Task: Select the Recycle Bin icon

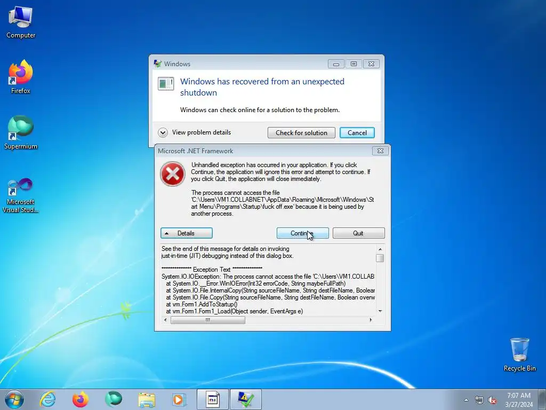Action: point(519,354)
